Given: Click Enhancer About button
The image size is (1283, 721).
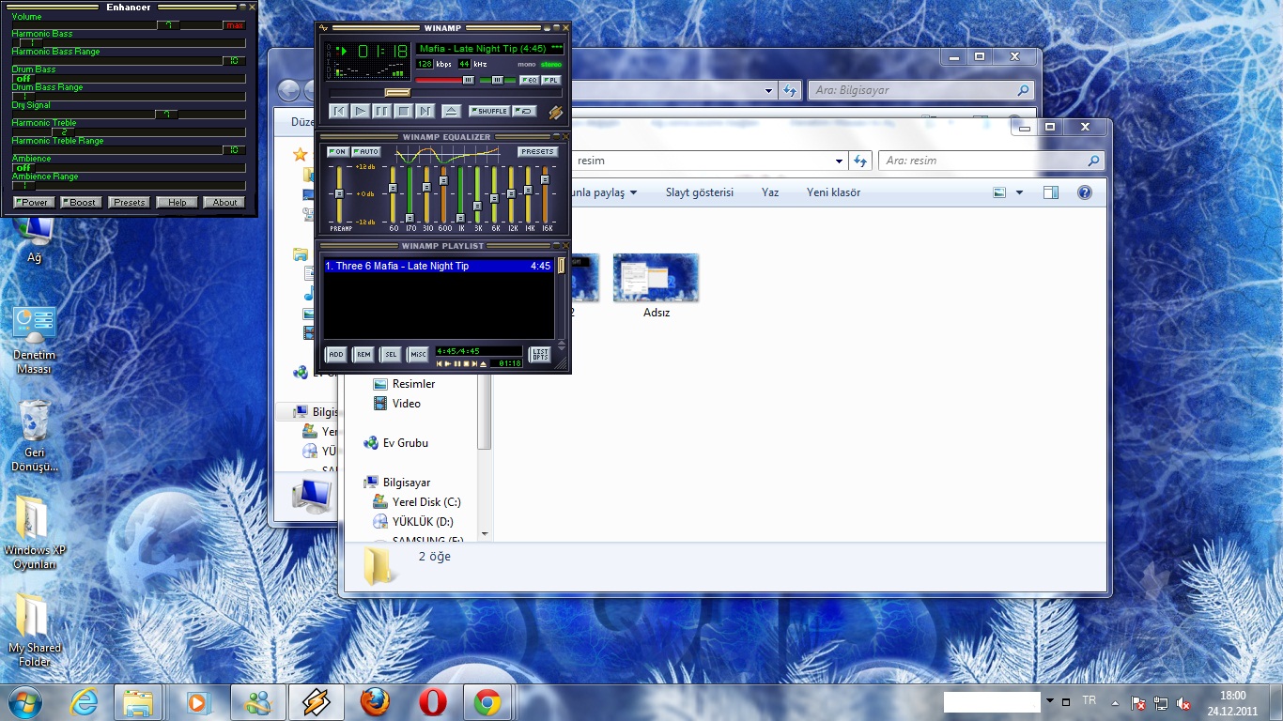Looking at the screenshot, I should 224,202.
